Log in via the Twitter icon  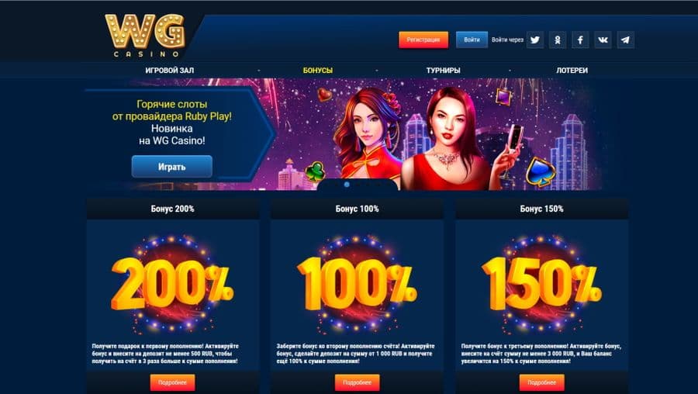(x=535, y=40)
